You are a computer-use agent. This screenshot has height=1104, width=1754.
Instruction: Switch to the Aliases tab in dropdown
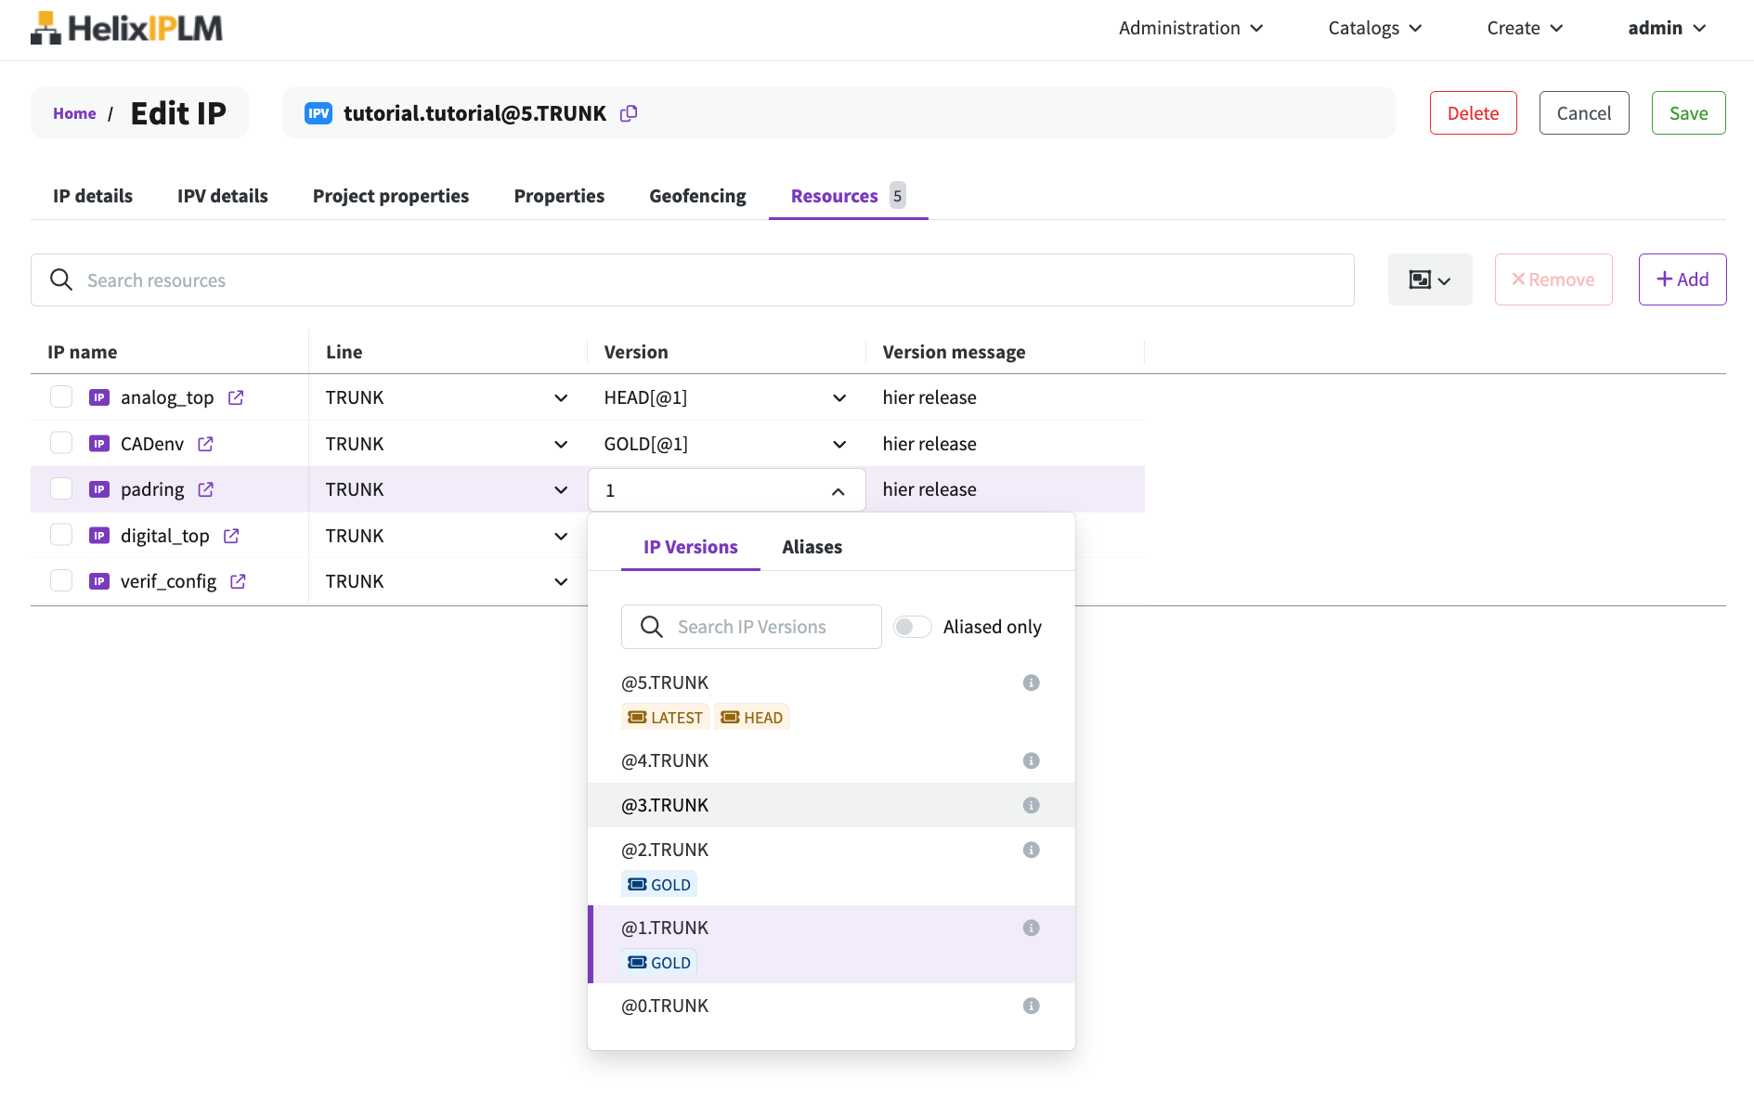pos(812,547)
